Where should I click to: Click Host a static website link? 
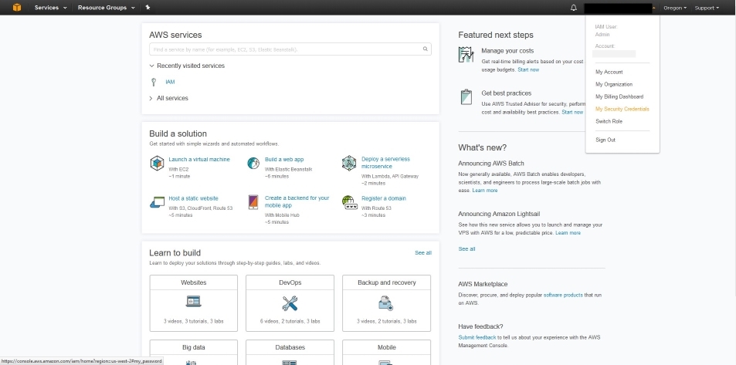[193, 198]
